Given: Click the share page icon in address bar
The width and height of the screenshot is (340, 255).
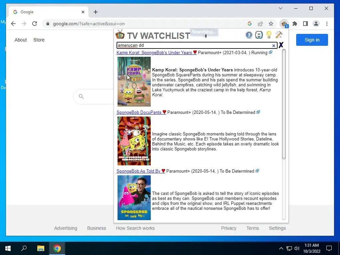Looking at the screenshot, I should point(260,24).
